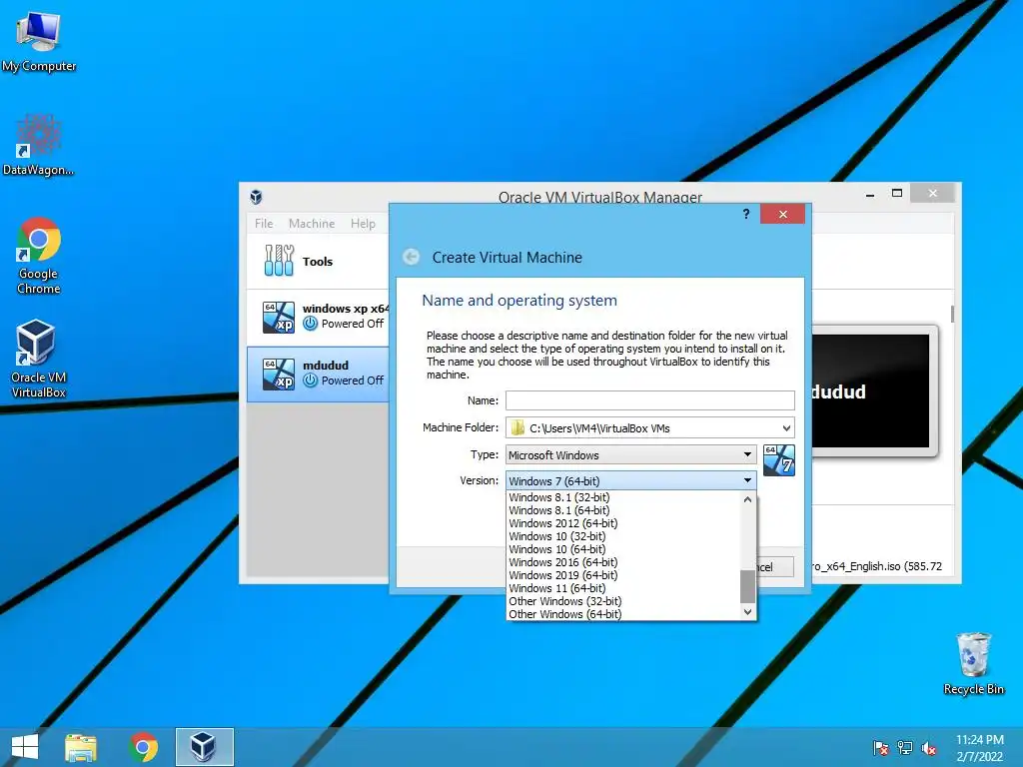Show the taskbar clock and date

click(980, 748)
